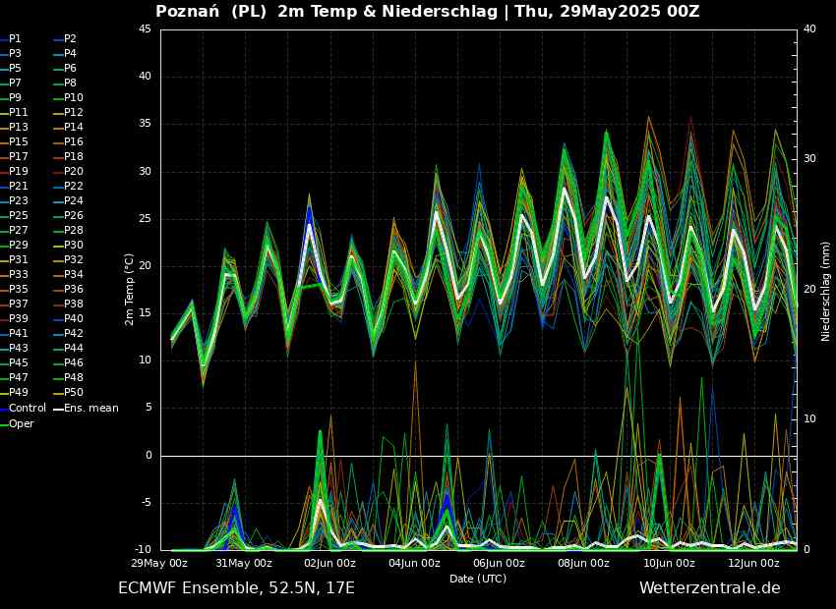Select the "P27" legend entry
Image resolution: width=836 pixels, height=609 pixels.
pyautogui.click(x=14, y=230)
